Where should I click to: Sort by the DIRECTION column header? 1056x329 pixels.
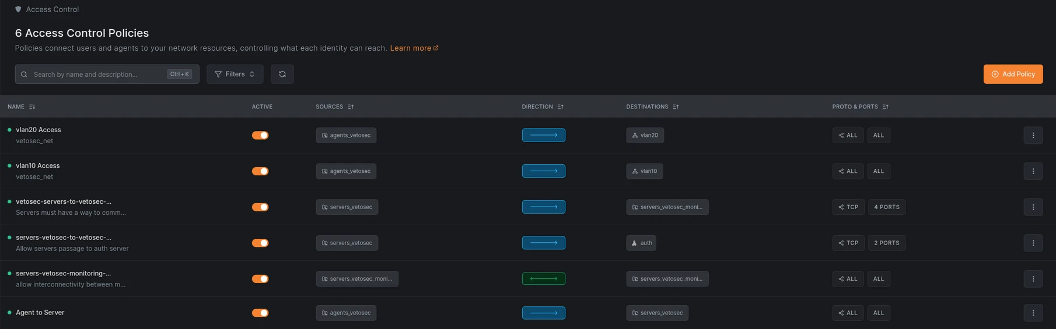click(543, 107)
